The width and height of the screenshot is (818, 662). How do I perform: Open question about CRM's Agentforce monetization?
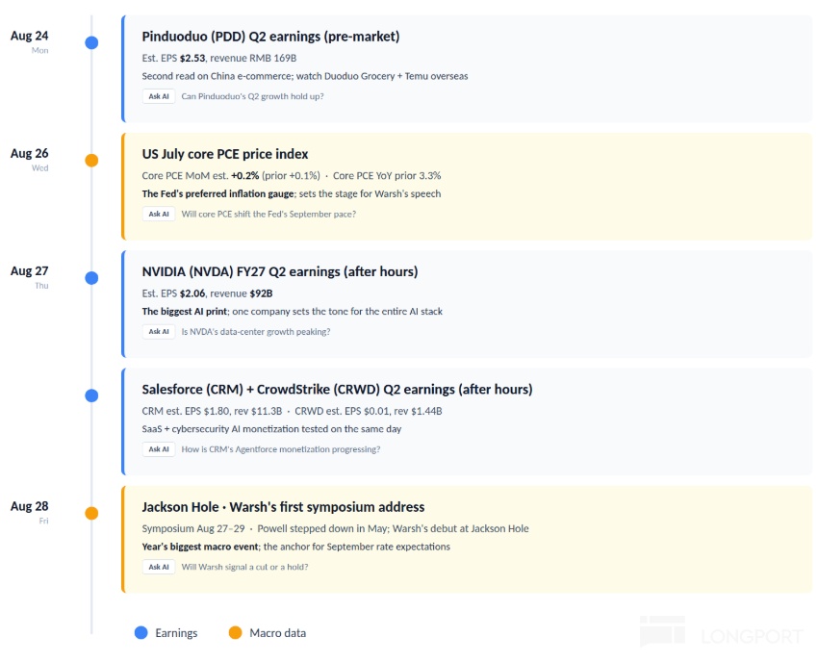click(281, 449)
